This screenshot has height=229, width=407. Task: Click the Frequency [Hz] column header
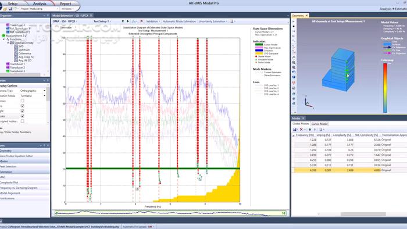pyautogui.click(x=305, y=135)
